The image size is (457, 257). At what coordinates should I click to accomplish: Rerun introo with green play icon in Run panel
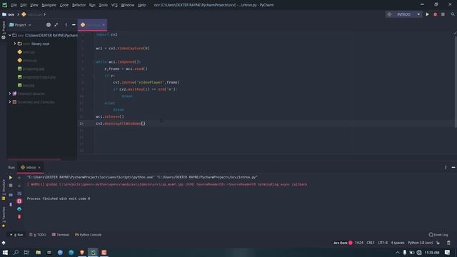[11, 177]
